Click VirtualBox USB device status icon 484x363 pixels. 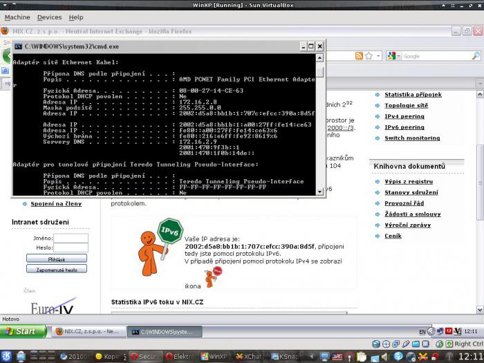coord(406,344)
